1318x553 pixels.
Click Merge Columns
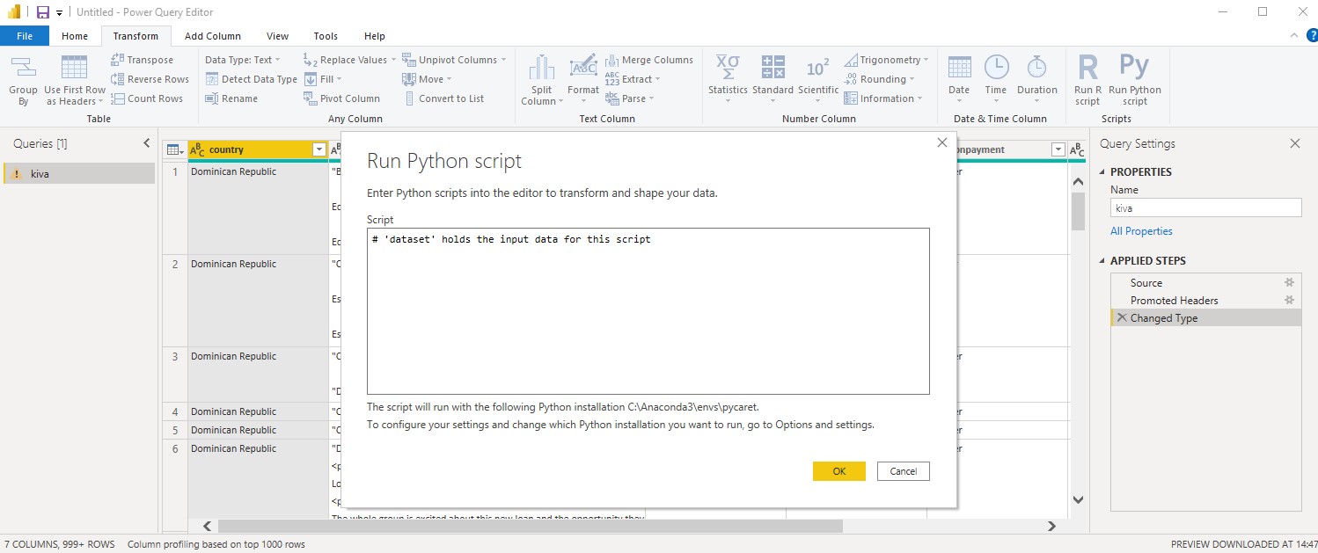click(x=649, y=60)
